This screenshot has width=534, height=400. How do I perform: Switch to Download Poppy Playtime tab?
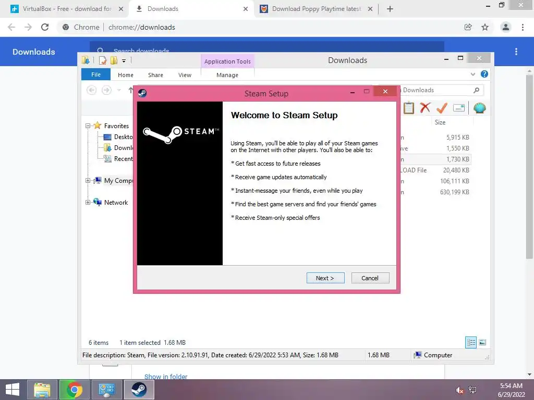tap(317, 9)
